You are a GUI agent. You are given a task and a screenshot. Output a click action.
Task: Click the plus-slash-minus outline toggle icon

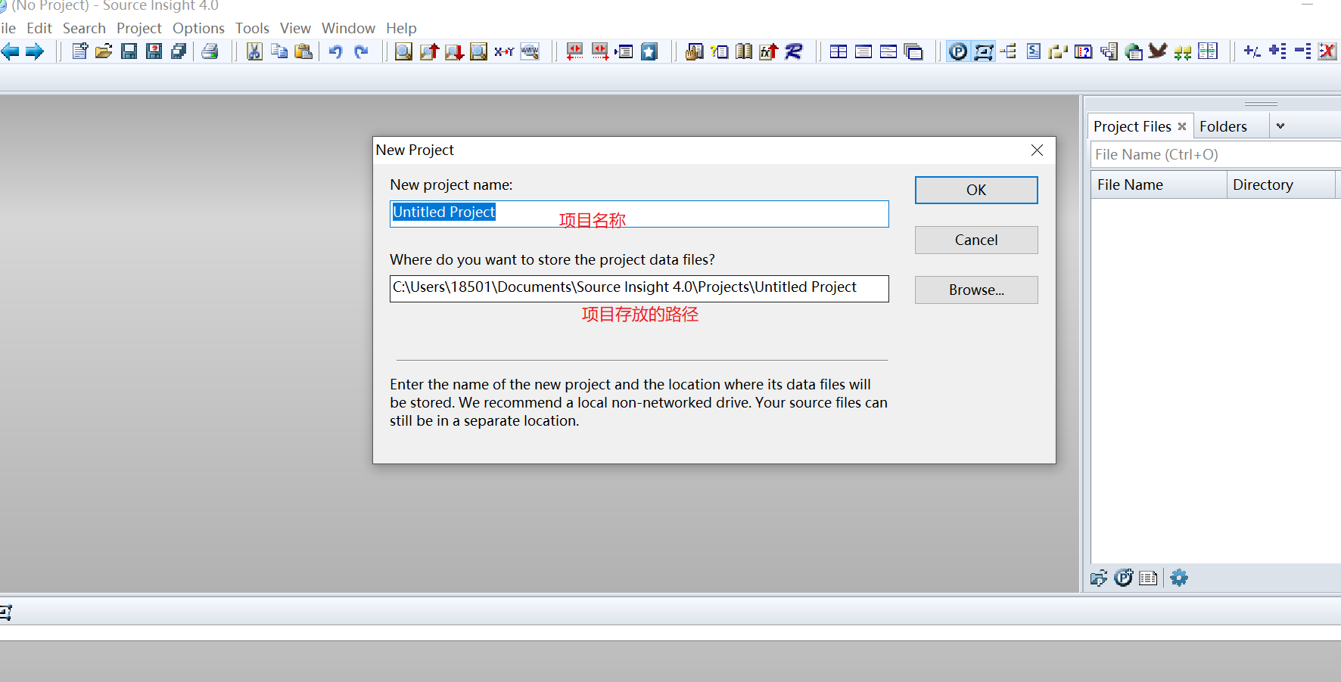pos(1252,51)
